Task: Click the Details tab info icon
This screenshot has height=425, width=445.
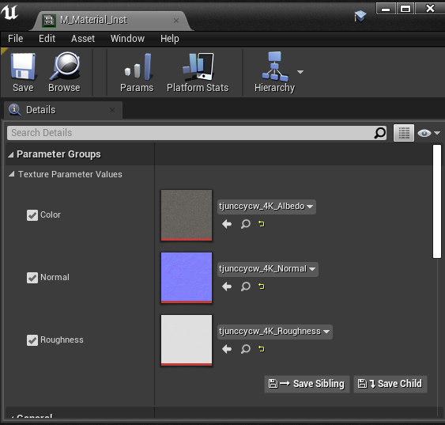Action: [14, 110]
